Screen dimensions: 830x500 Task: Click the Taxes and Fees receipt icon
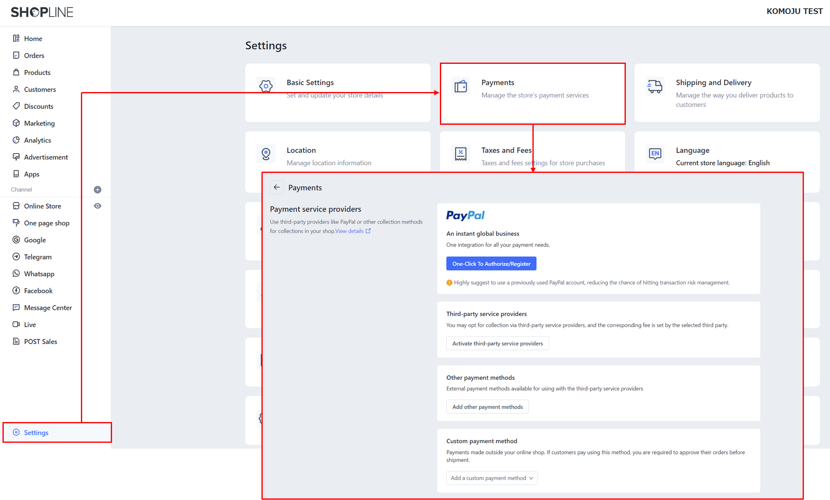(x=461, y=154)
